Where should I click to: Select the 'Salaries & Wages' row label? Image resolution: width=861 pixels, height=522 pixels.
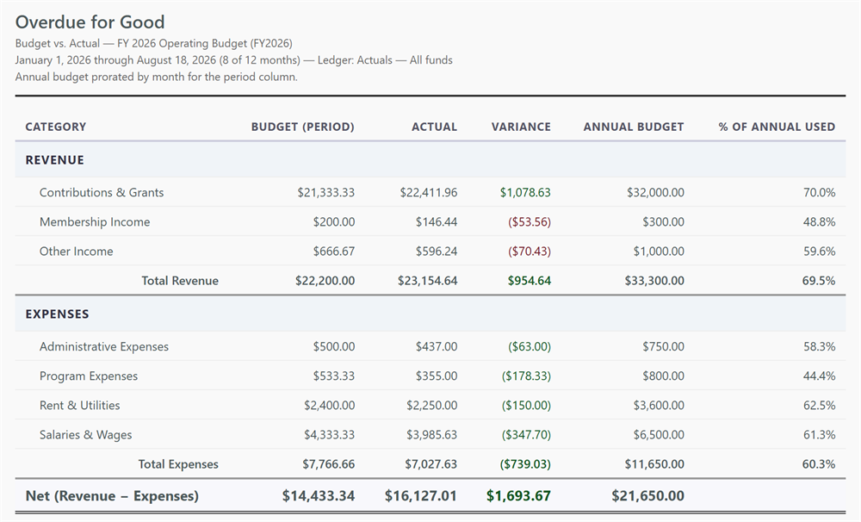(x=85, y=435)
